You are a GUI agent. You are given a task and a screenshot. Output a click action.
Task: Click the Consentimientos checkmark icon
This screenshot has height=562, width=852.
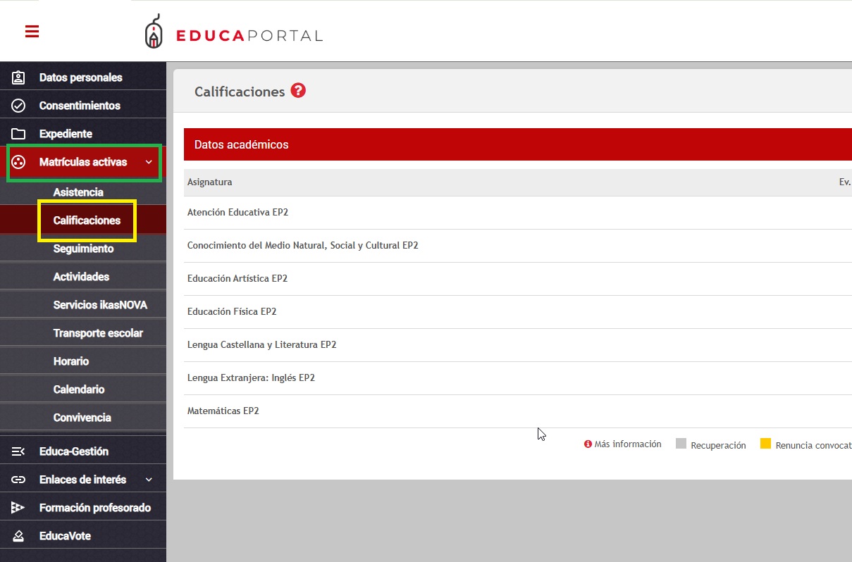coord(18,106)
